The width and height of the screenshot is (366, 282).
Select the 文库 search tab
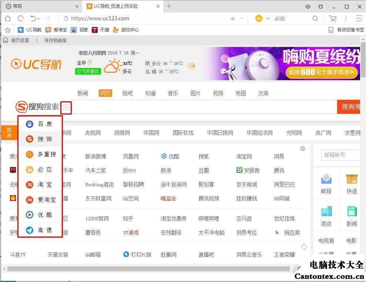click(263, 93)
